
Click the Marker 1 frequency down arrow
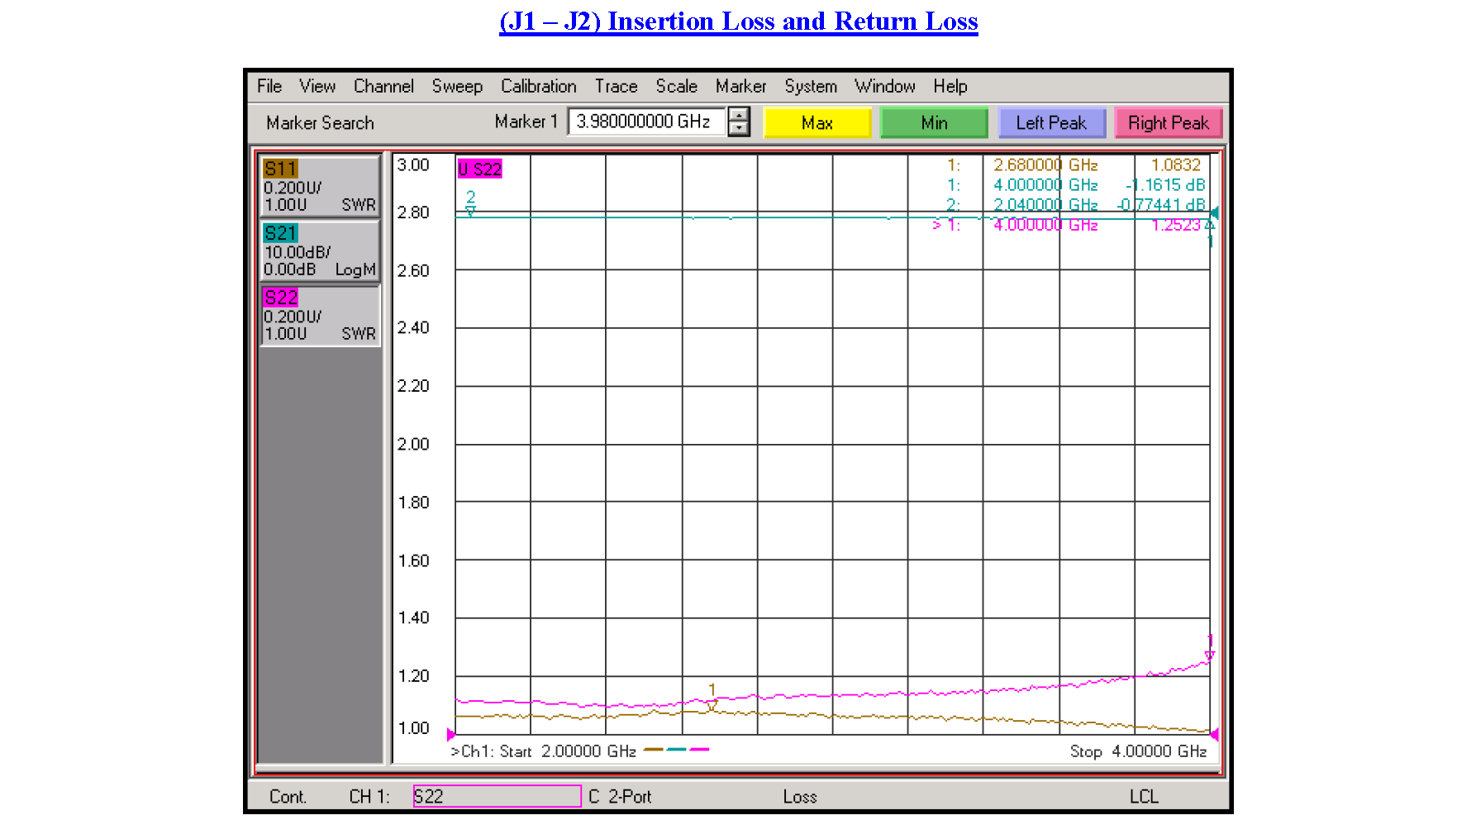738,129
